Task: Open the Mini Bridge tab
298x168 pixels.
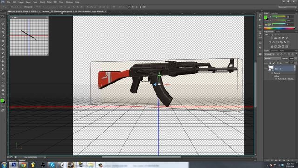Action: pos(12,161)
